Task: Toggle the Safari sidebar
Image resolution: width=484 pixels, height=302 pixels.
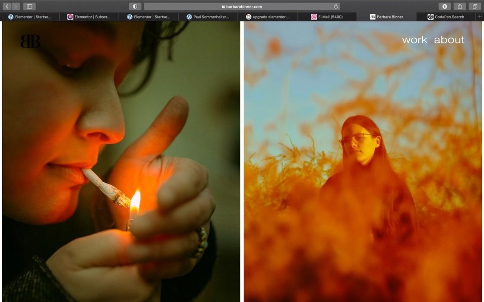Action: point(29,6)
